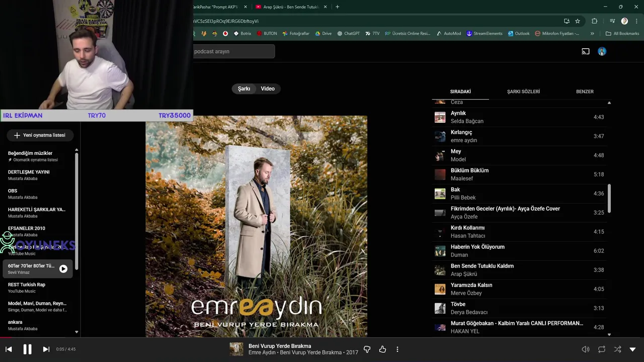Open the BENZER tab
Viewport: 644px width, 362px height.
click(x=585, y=92)
